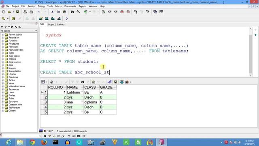Save the SQL file with floppy icon
The image size is (259, 146).
click(18, 12)
